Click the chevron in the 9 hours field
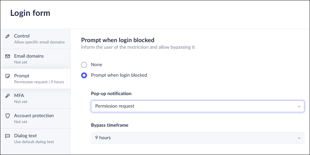This screenshot has height=155, width=310. pyautogui.click(x=299, y=138)
